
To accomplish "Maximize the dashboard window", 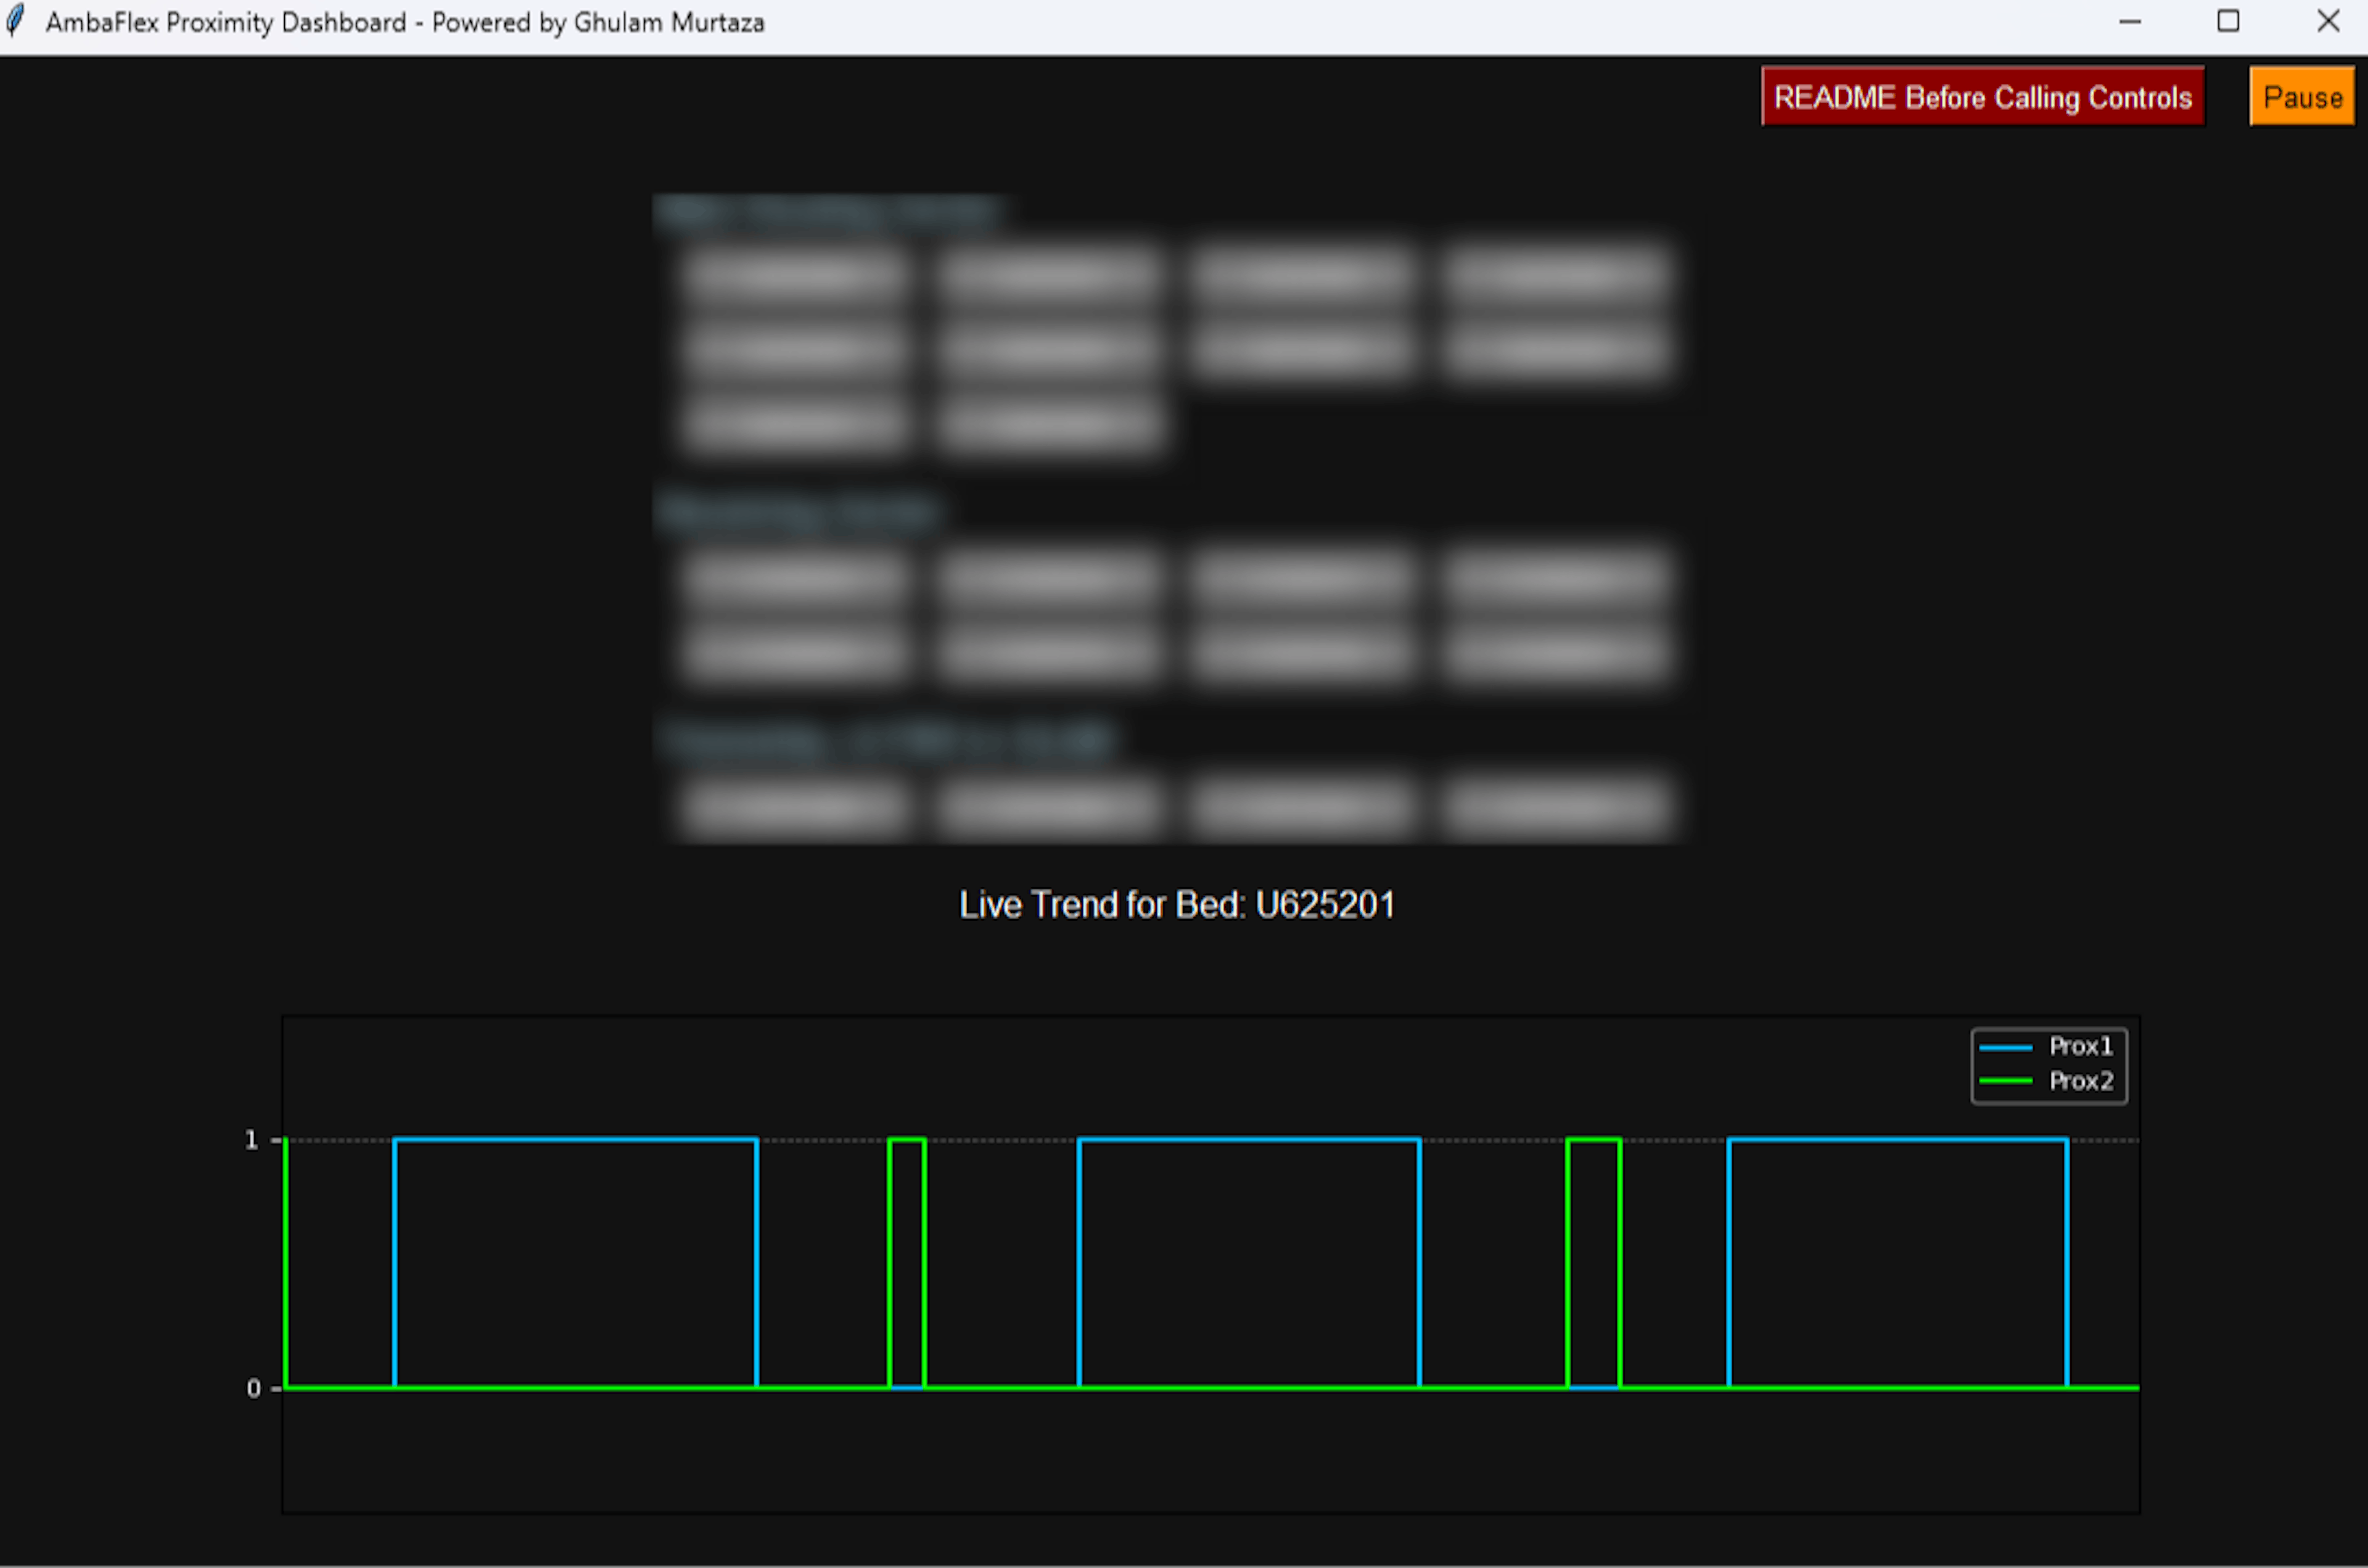I will [x=2228, y=21].
